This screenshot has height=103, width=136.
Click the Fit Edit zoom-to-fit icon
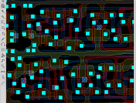3,6
